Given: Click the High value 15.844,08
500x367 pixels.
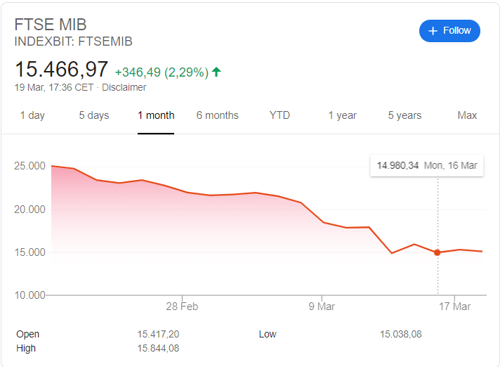Looking at the screenshot, I should point(160,348).
